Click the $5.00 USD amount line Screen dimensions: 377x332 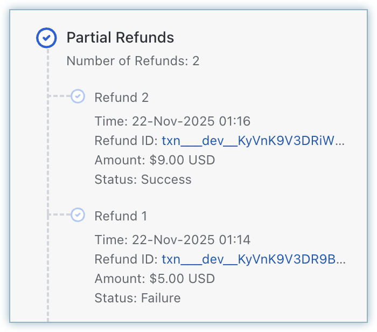155,279
